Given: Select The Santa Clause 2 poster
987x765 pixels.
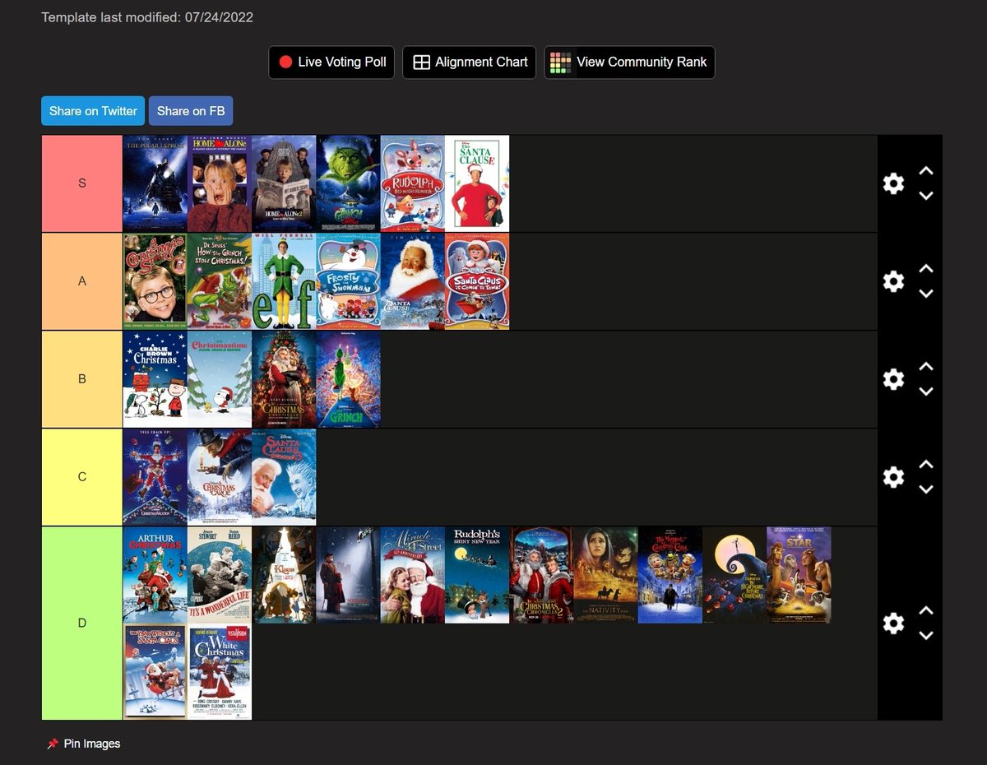Looking at the screenshot, I should 413,281.
